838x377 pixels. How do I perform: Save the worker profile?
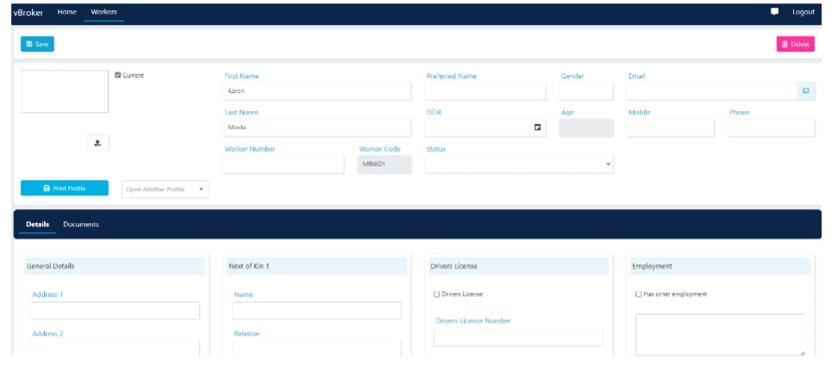[x=37, y=44]
